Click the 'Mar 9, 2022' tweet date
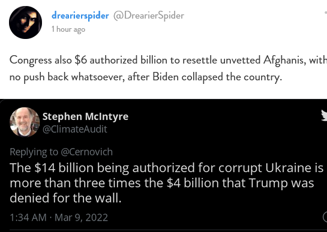This screenshot has width=327, height=232. pyautogui.click(x=81, y=218)
